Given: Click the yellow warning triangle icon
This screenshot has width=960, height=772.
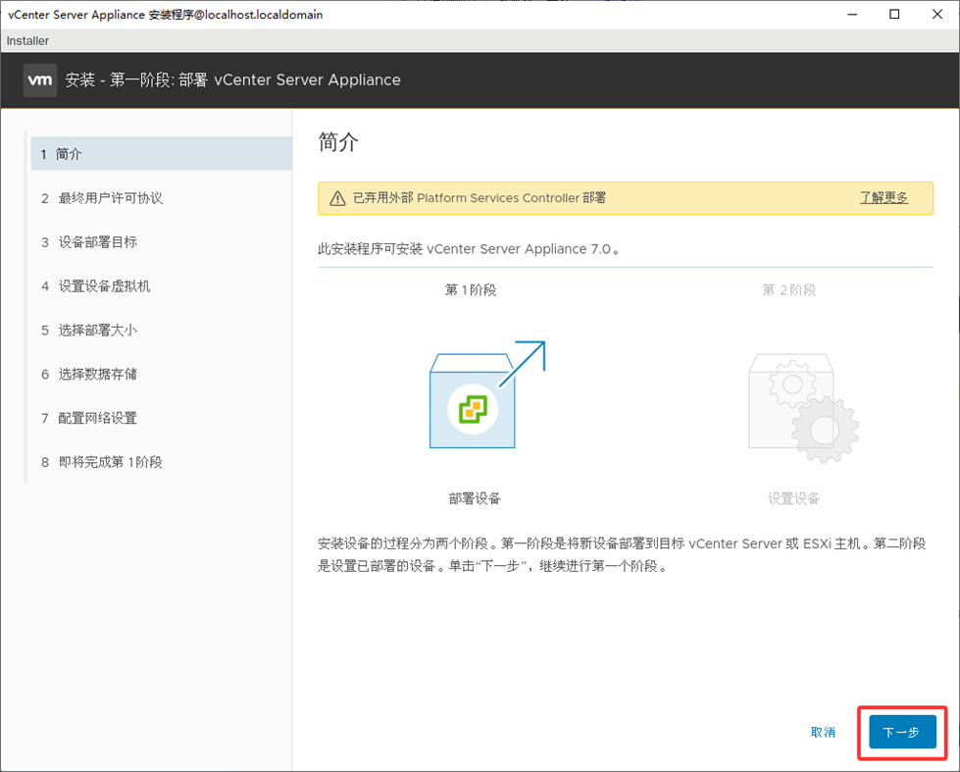Looking at the screenshot, I should pos(337,198).
